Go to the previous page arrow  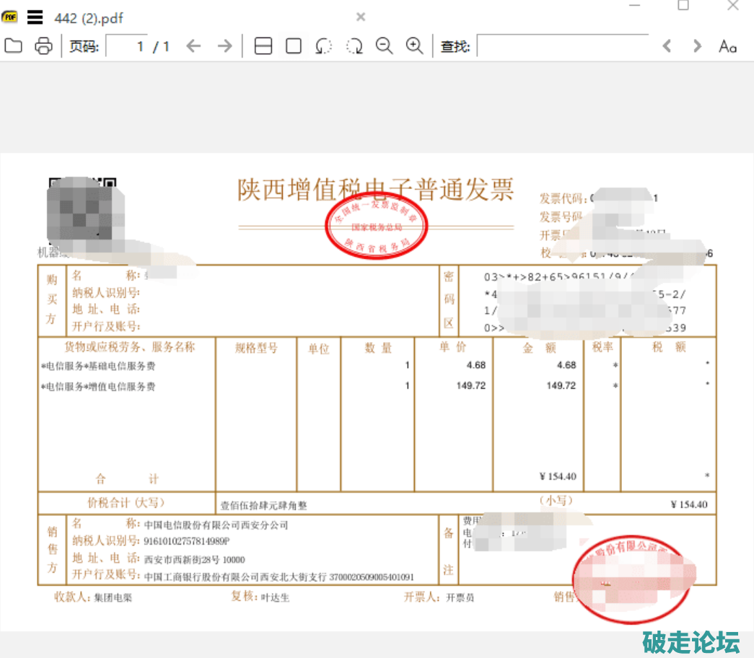193,46
